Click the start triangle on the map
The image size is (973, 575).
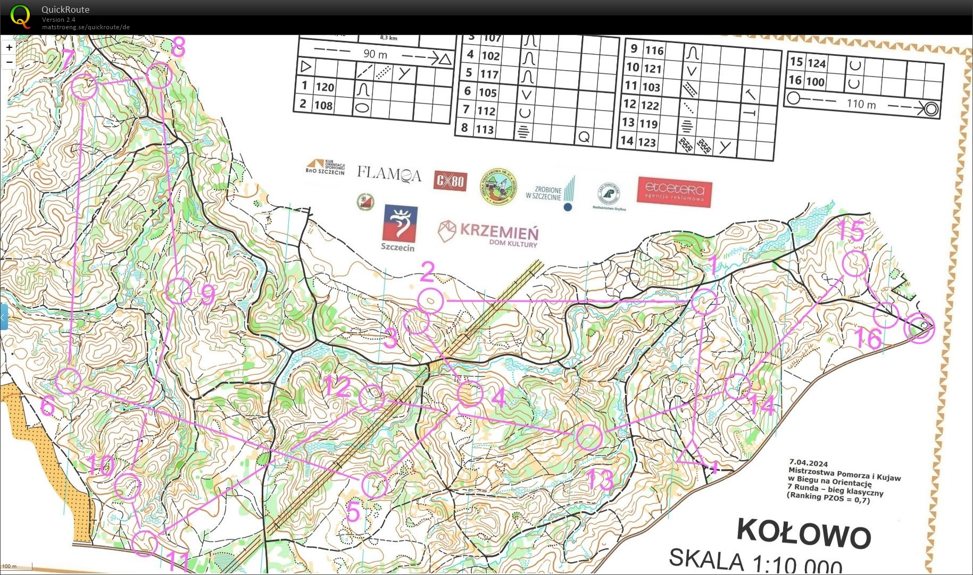692,454
